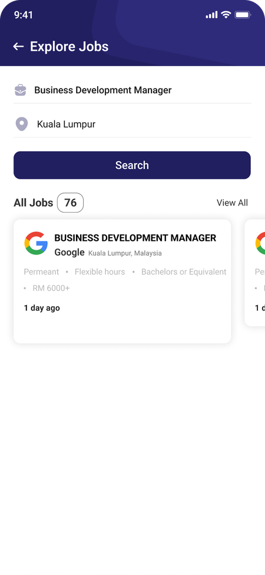This screenshot has height=575, width=265.
Task: Tap the partially visible second Google logo
Action: (x=260, y=243)
